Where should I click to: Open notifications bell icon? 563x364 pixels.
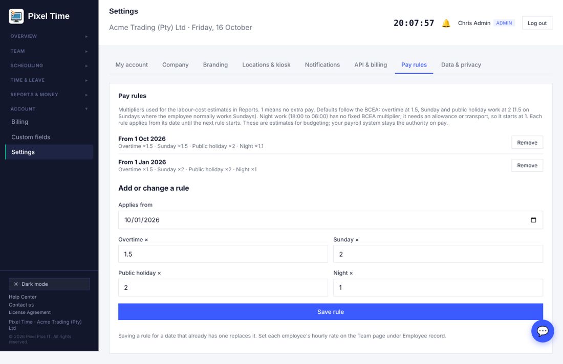point(446,24)
